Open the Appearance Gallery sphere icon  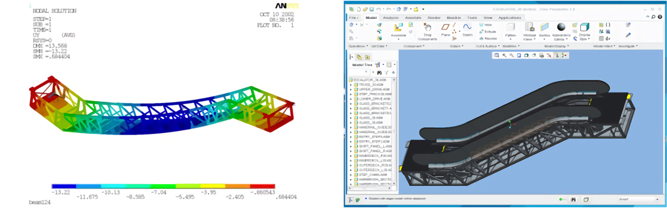[x=560, y=27]
